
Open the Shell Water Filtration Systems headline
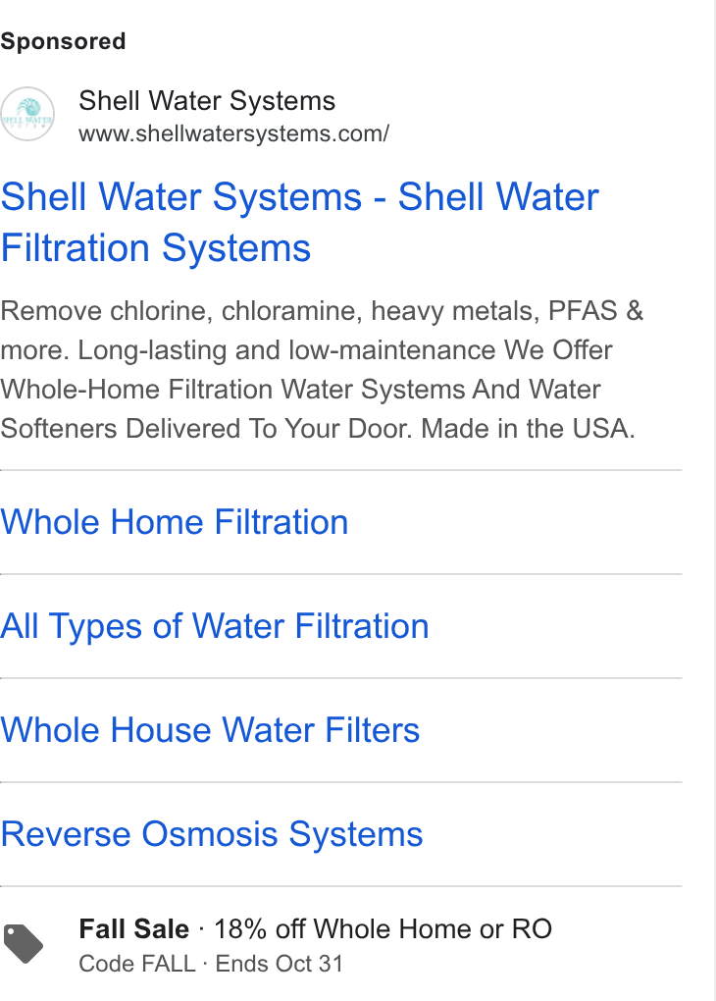click(x=300, y=222)
